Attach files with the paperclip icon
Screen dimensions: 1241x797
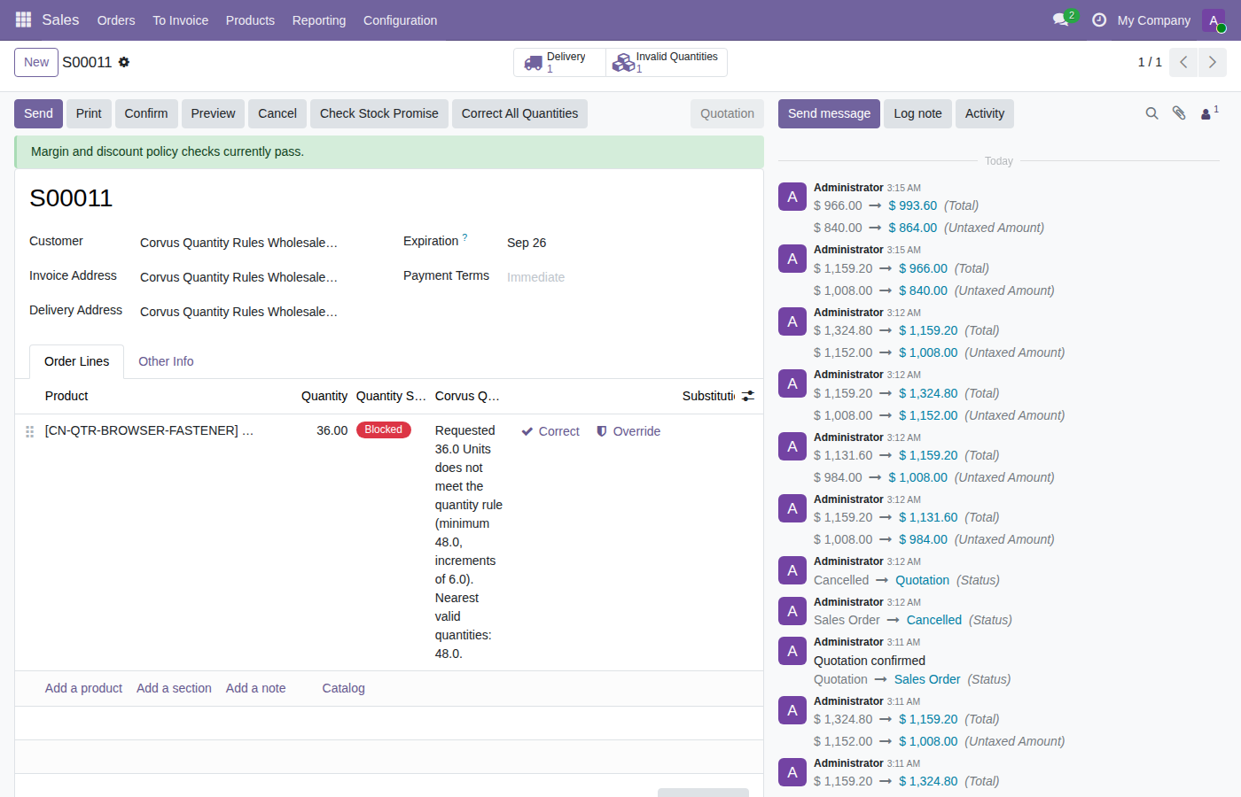click(x=1179, y=113)
